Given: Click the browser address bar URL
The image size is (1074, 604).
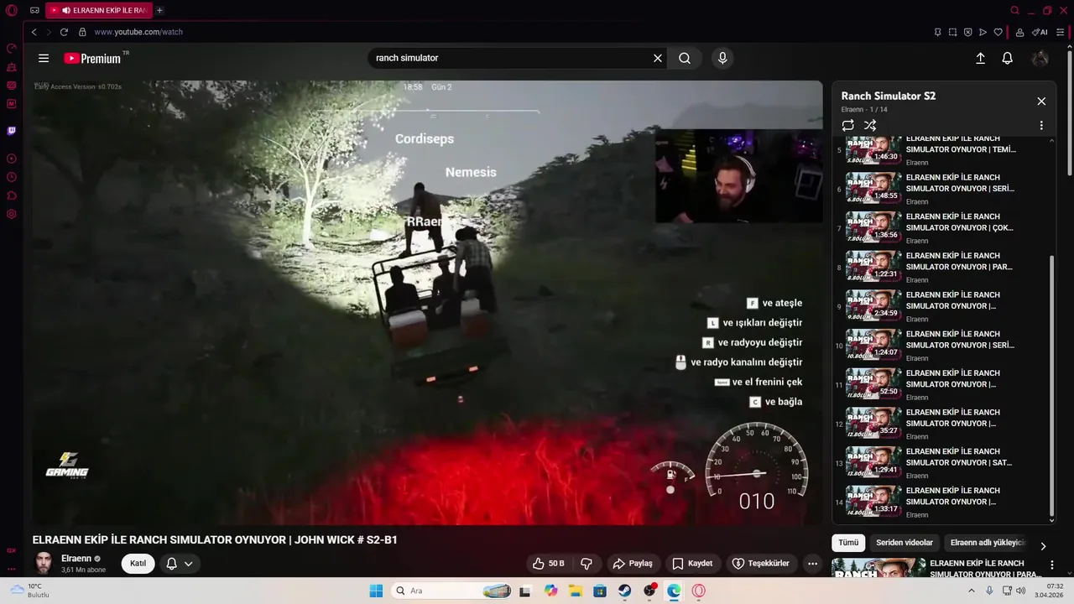Looking at the screenshot, I should coord(138,32).
